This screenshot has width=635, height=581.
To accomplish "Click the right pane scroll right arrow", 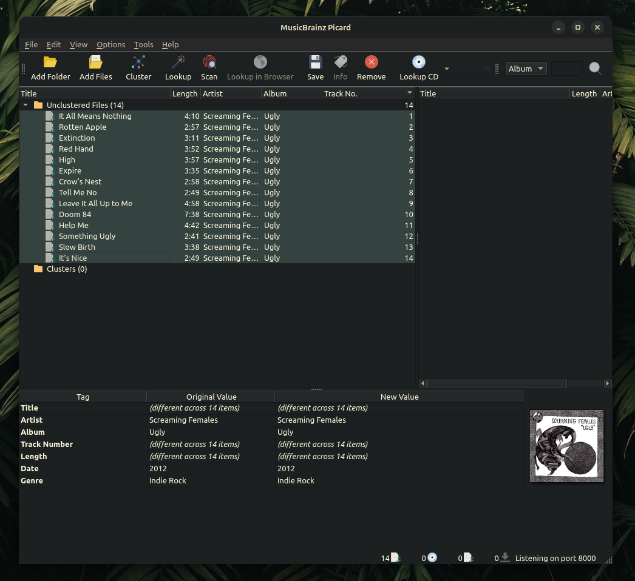I will [x=608, y=383].
